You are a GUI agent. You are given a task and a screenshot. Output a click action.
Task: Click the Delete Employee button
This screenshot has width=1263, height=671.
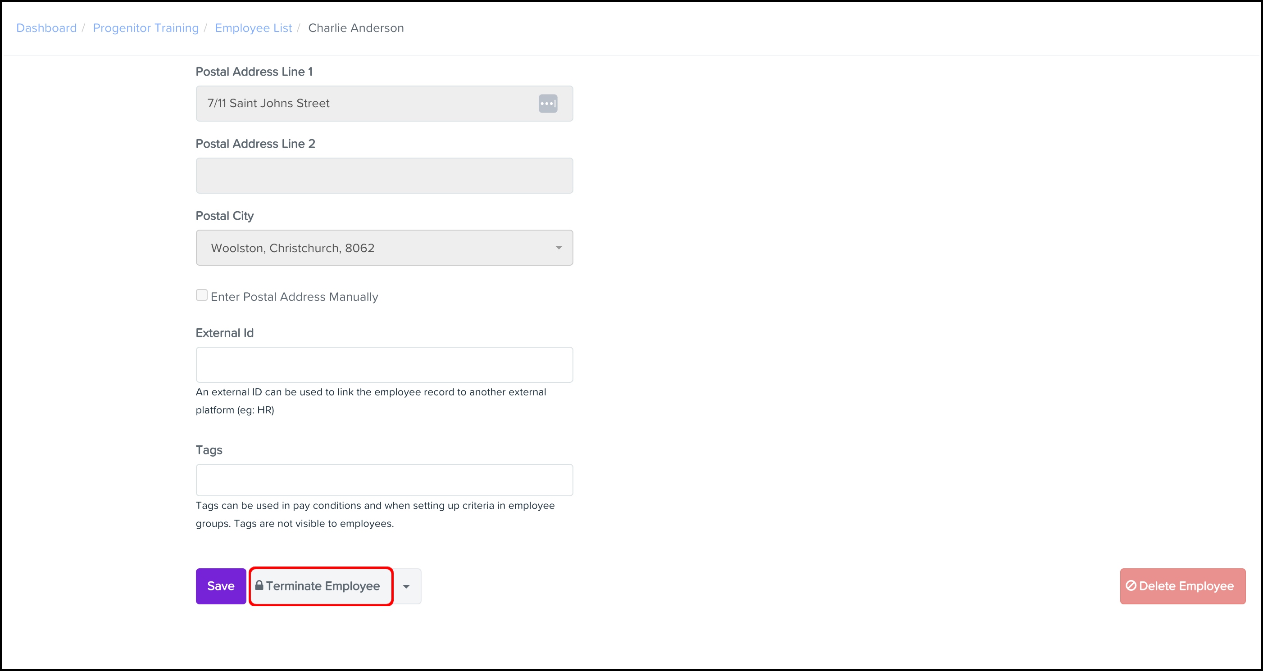tap(1182, 586)
